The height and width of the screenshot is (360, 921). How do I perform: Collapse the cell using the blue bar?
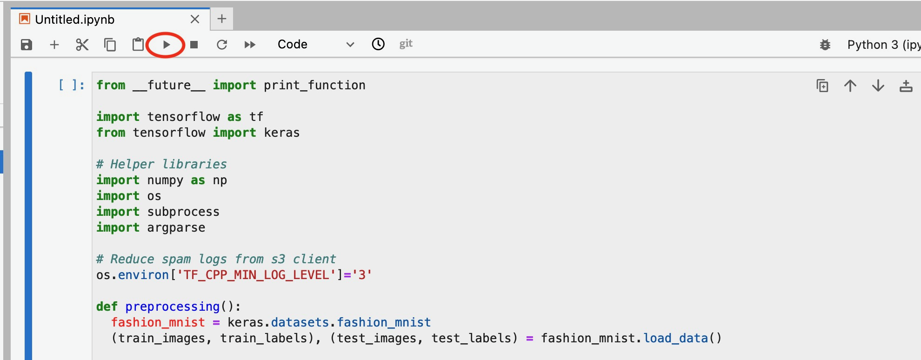28,216
